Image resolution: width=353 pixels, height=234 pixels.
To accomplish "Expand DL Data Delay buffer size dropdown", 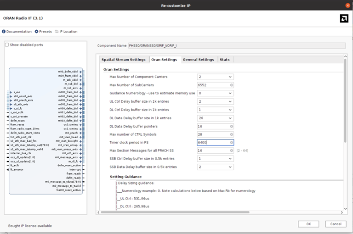I will point(230,118).
